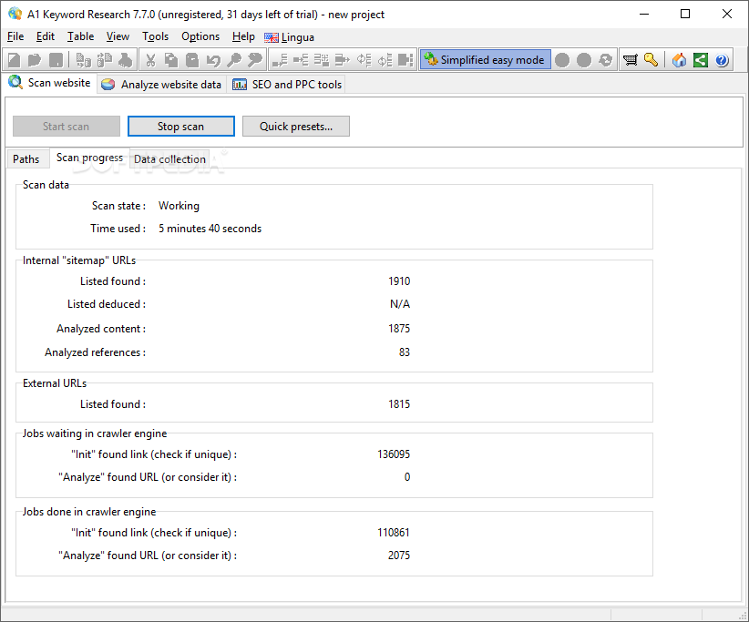Click the golden key register icon
The width and height of the screenshot is (749, 622).
point(652,60)
